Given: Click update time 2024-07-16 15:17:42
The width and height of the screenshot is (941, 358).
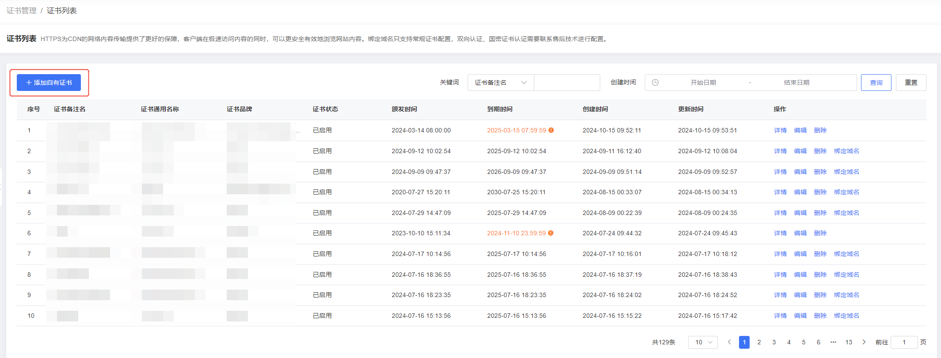Looking at the screenshot, I should pos(708,316).
